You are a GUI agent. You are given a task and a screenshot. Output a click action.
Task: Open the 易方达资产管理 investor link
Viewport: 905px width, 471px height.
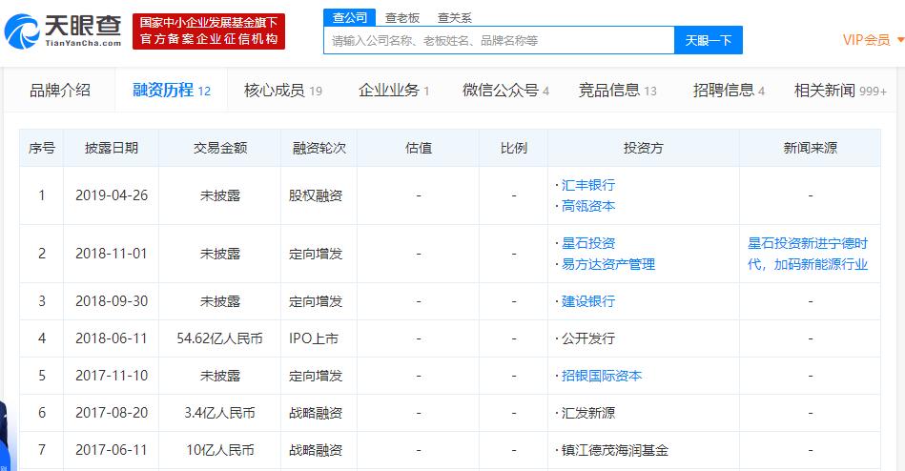click(608, 264)
